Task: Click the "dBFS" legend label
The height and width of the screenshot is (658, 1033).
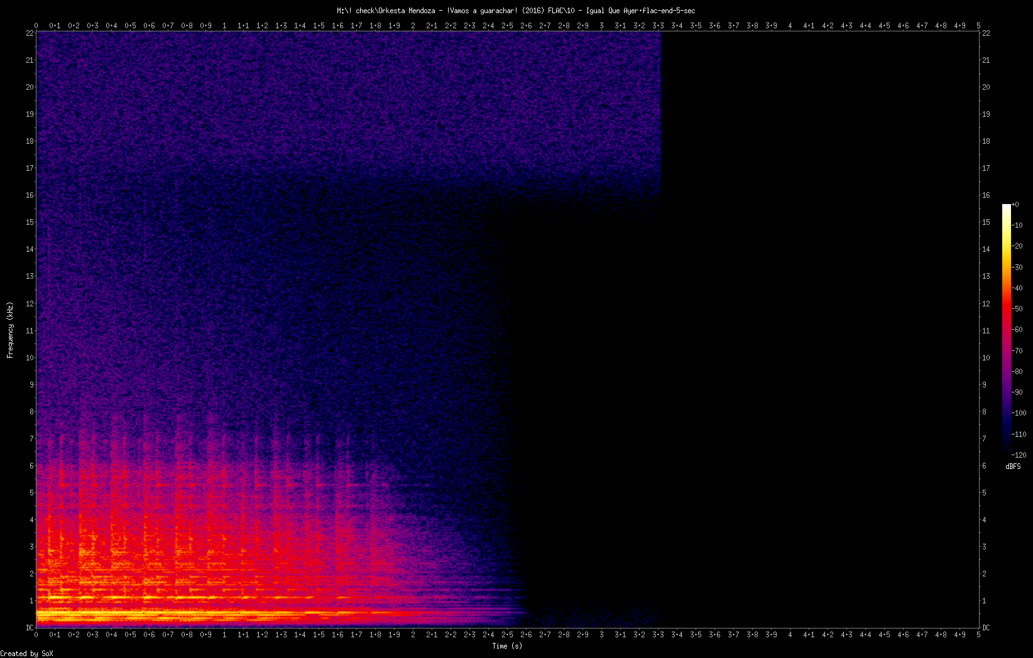Action: point(1013,467)
